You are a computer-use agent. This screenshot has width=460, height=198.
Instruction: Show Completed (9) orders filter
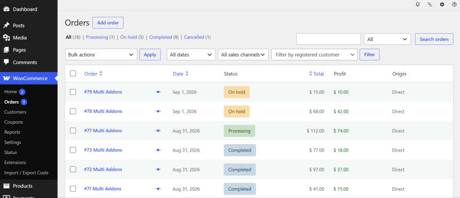[x=164, y=37]
